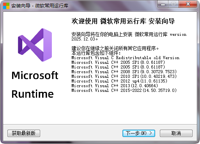This screenshot has width=200, height=144.
Task: Click the version text 2025.12.03
Action: (x=85, y=39)
